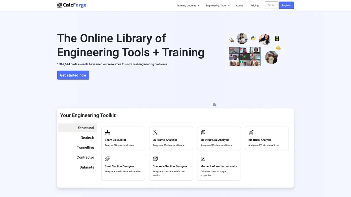Click the video call grid thumbnail
This screenshot has height=197, width=351.
pyautogui.click(x=244, y=56)
